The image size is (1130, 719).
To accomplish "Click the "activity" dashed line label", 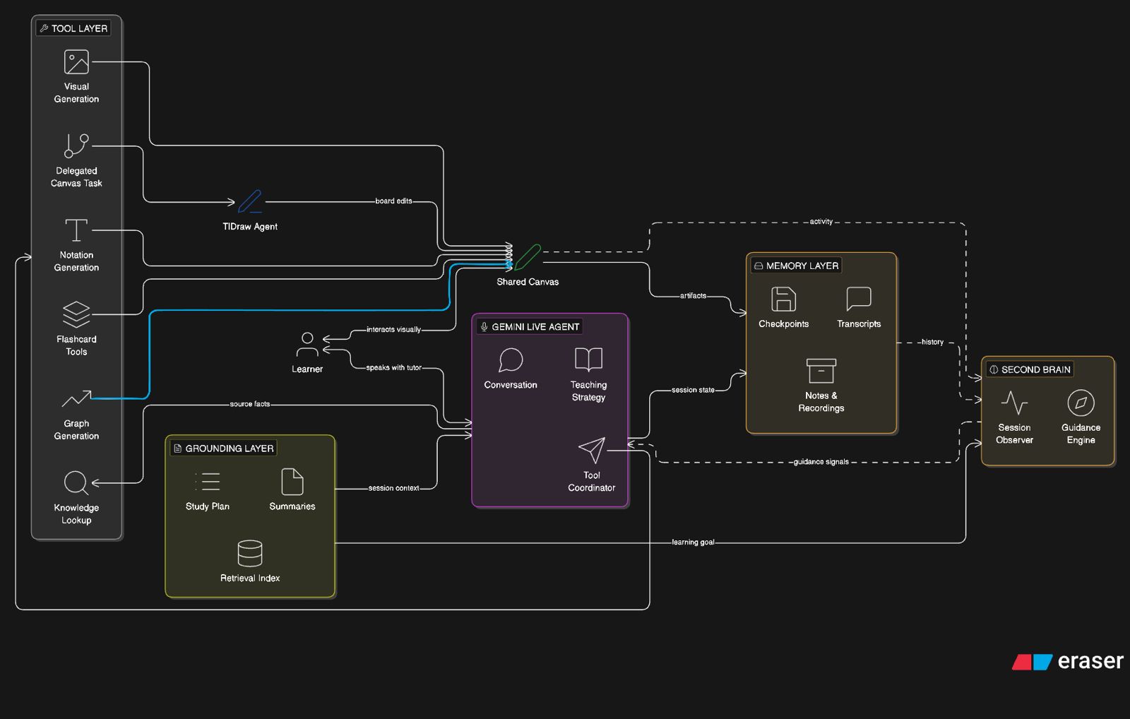I will coord(821,222).
